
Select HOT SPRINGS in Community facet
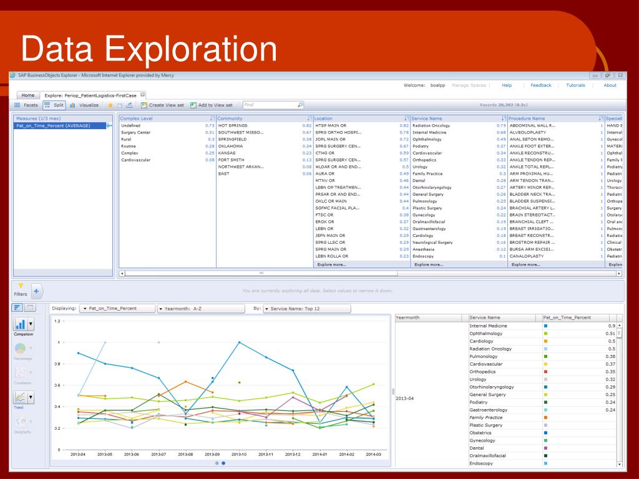[264, 125]
